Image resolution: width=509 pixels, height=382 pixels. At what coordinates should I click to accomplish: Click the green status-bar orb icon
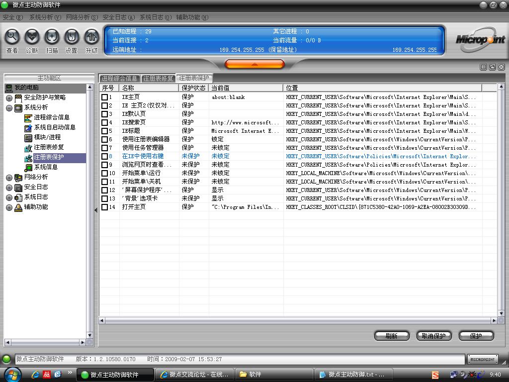[x=6, y=359]
